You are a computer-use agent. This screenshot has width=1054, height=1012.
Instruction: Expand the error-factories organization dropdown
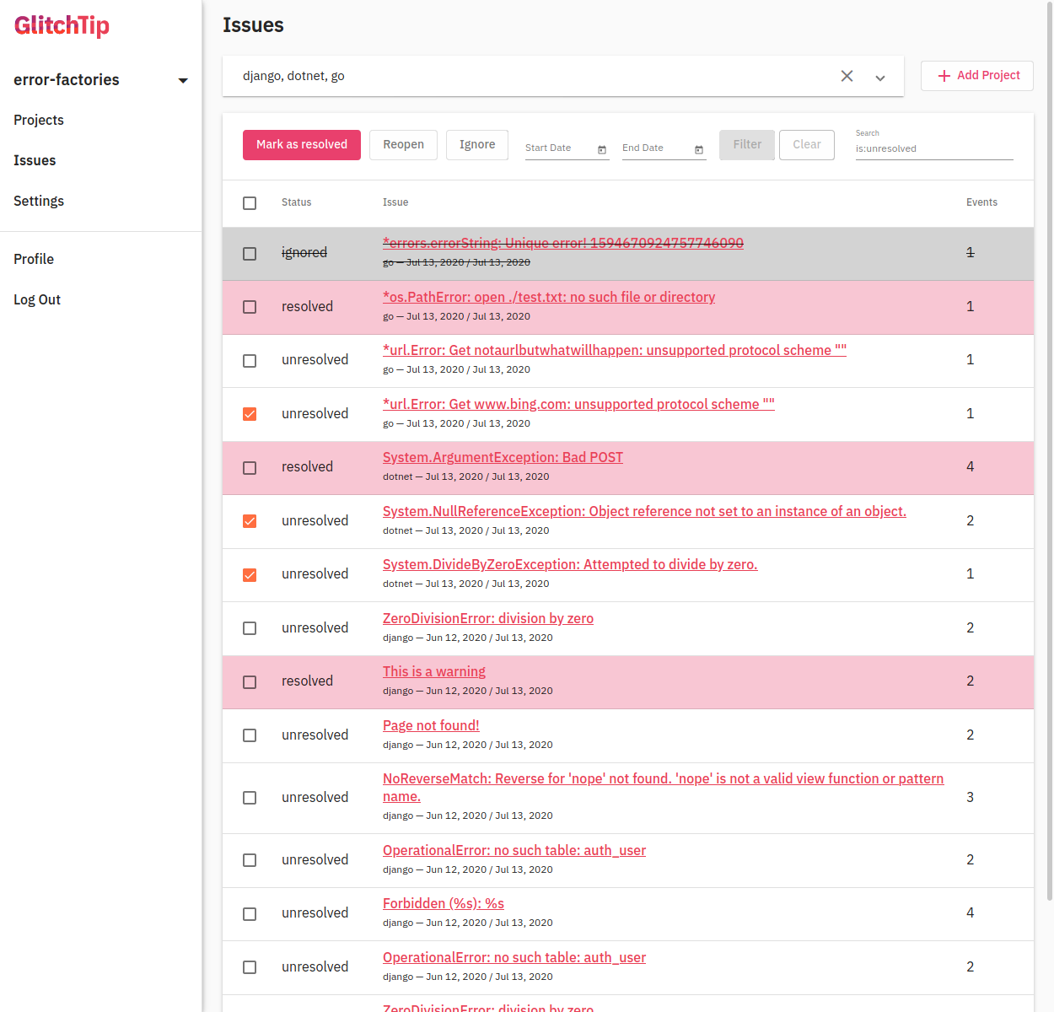coord(183,81)
